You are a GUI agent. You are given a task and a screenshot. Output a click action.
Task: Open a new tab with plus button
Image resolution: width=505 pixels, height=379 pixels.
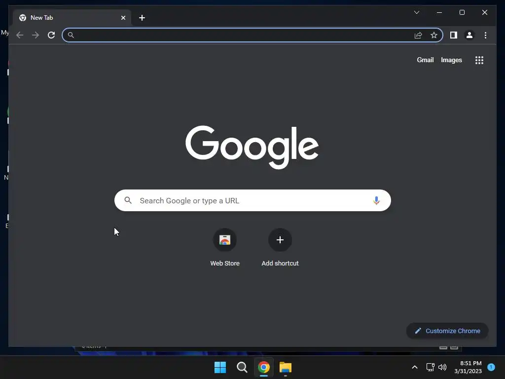click(x=142, y=18)
